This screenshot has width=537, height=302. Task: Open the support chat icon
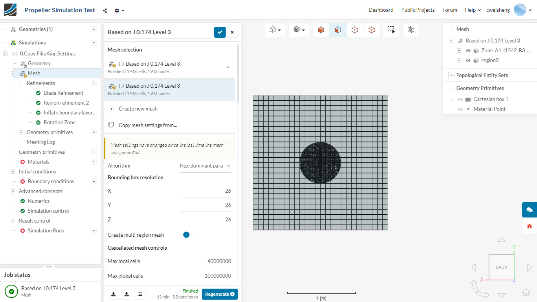(529, 210)
